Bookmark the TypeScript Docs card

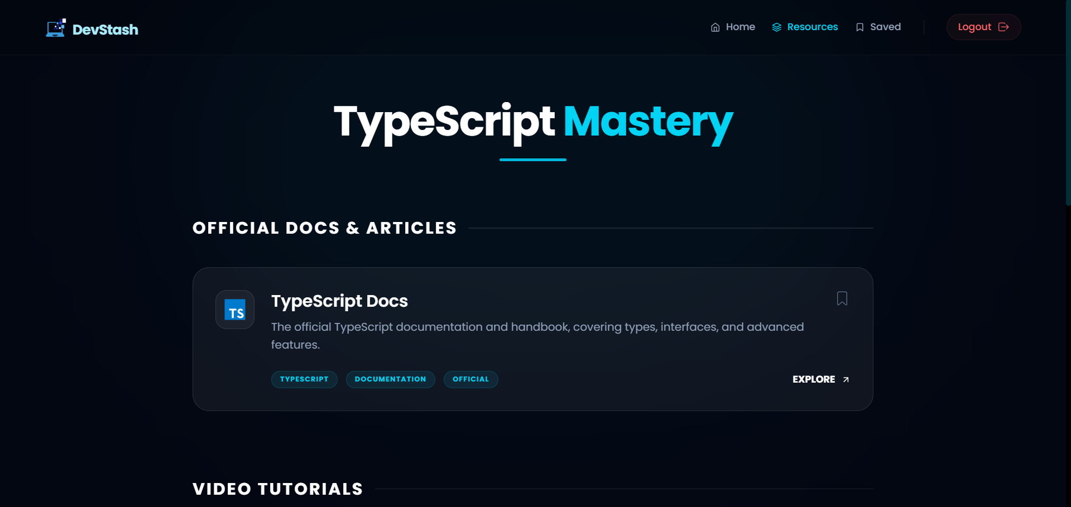coord(842,298)
